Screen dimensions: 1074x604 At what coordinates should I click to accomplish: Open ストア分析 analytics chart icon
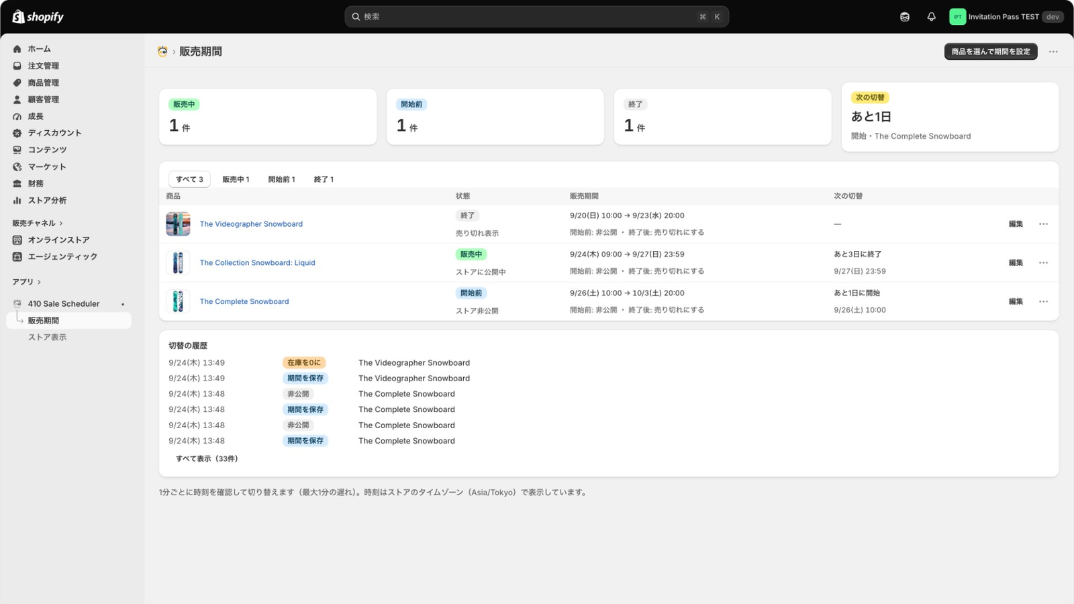17,200
